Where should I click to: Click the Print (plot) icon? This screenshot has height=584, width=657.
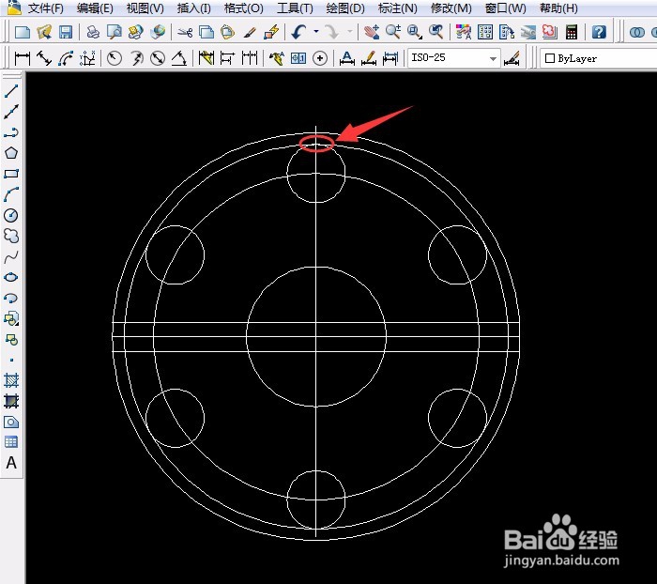[93, 32]
